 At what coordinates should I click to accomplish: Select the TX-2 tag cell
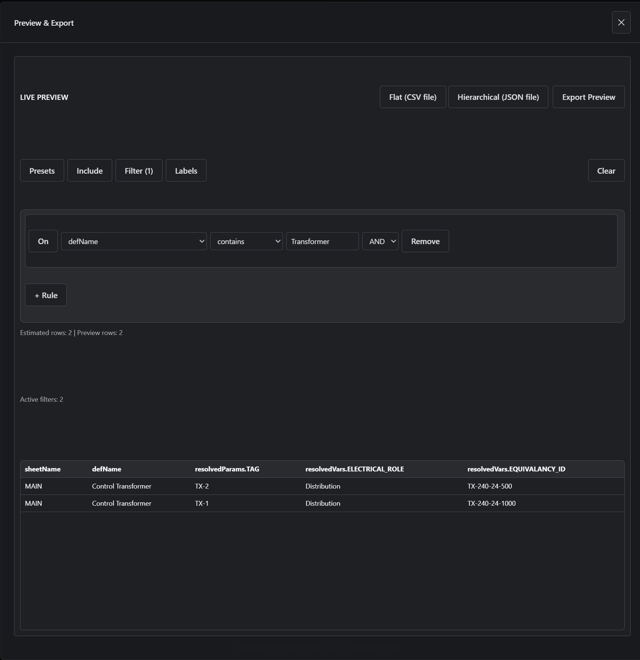202,486
